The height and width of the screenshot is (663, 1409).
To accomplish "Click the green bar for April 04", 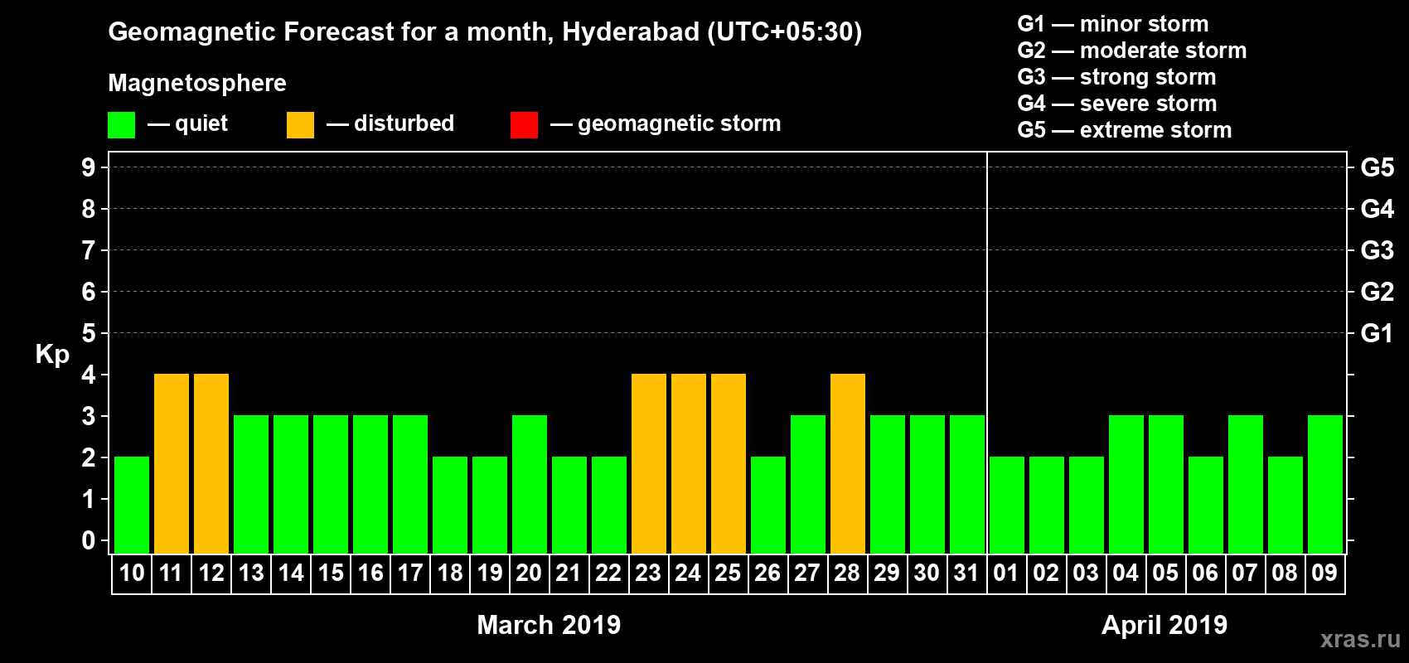I will pos(1126,484).
